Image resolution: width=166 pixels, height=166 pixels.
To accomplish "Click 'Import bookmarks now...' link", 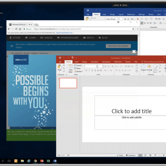I will coord(65,33).
